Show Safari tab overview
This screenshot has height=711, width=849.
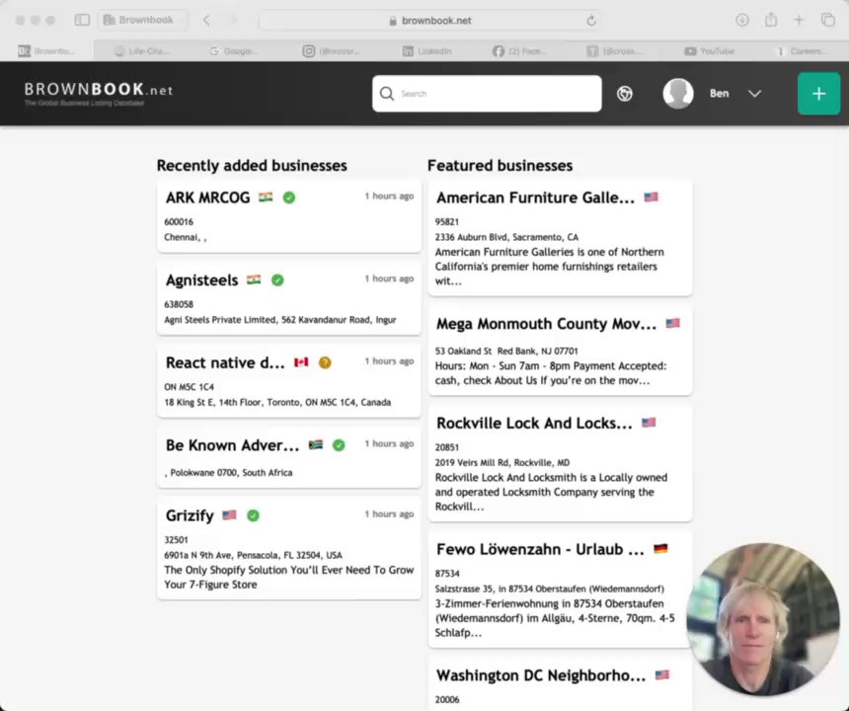[x=827, y=20]
